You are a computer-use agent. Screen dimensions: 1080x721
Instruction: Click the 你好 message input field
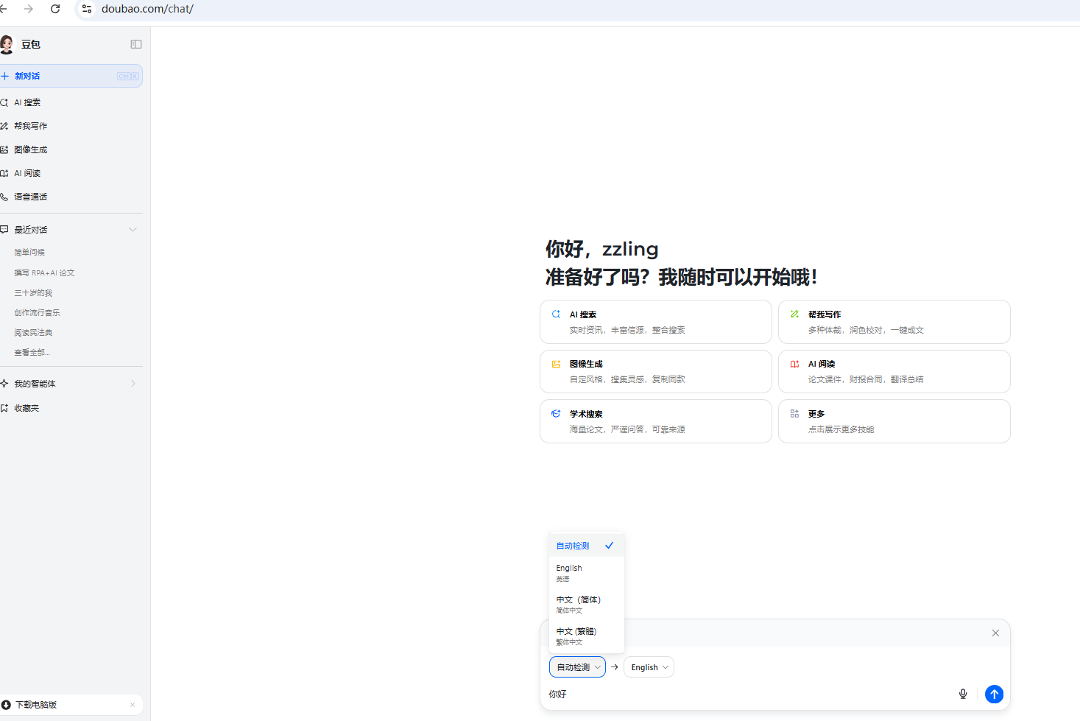[x=747, y=694]
